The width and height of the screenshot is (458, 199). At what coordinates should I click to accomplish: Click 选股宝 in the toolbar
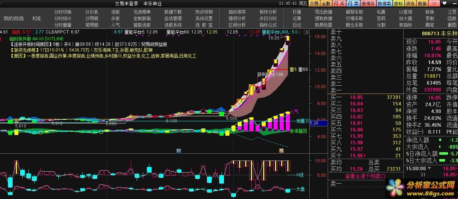pos(204,25)
